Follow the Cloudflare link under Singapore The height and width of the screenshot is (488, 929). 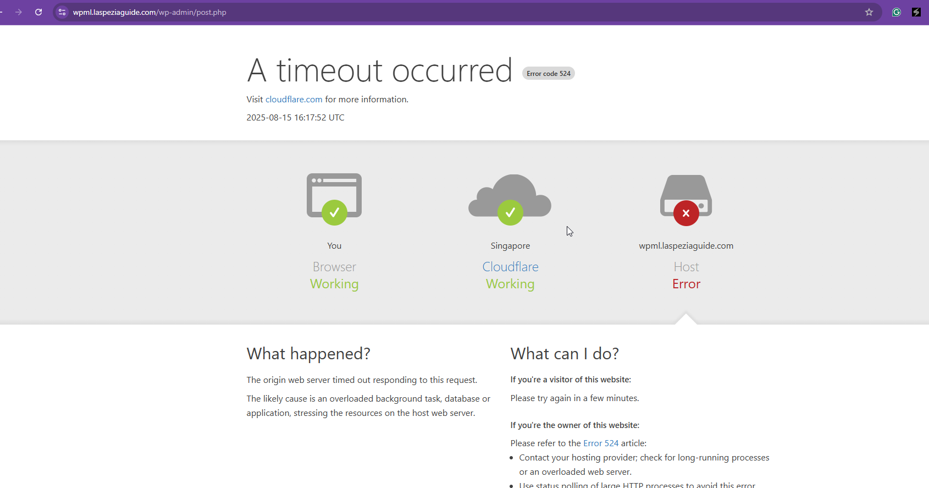[511, 267]
